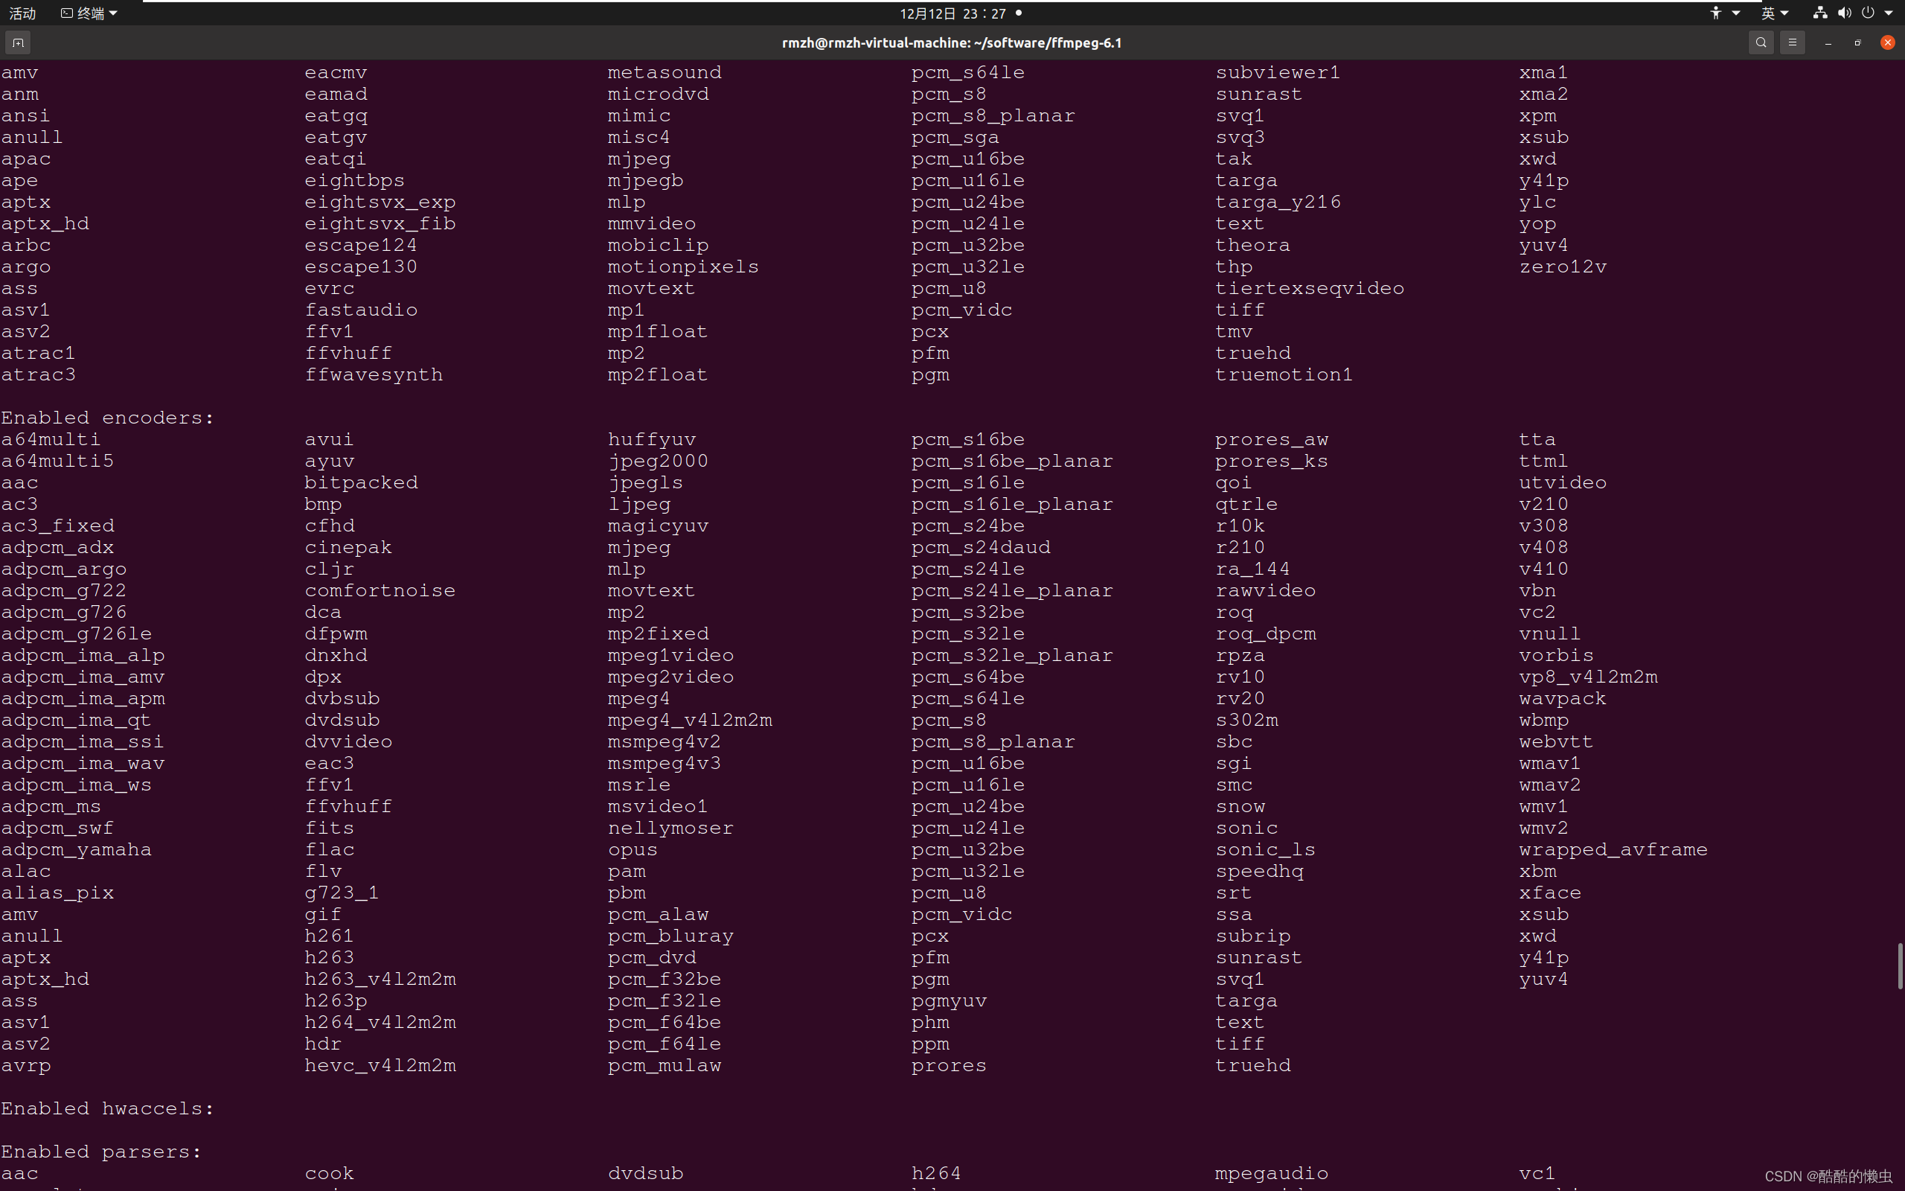Open the terminal hamburger menu
Viewport: 1905px width, 1191px height.
(1793, 42)
